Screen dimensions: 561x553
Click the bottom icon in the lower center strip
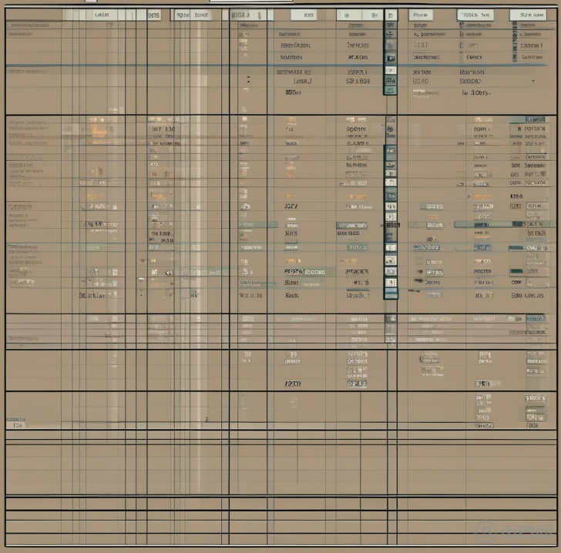click(x=391, y=293)
